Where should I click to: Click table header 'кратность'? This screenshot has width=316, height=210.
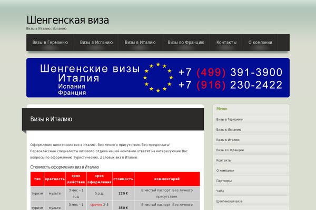55,179
